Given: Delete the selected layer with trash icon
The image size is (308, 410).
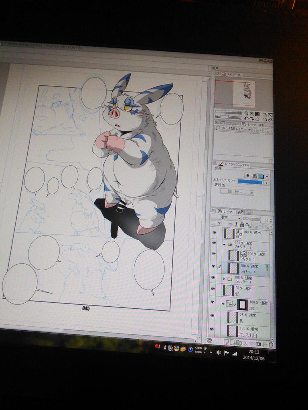Looking at the screenshot, I should (271, 345).
